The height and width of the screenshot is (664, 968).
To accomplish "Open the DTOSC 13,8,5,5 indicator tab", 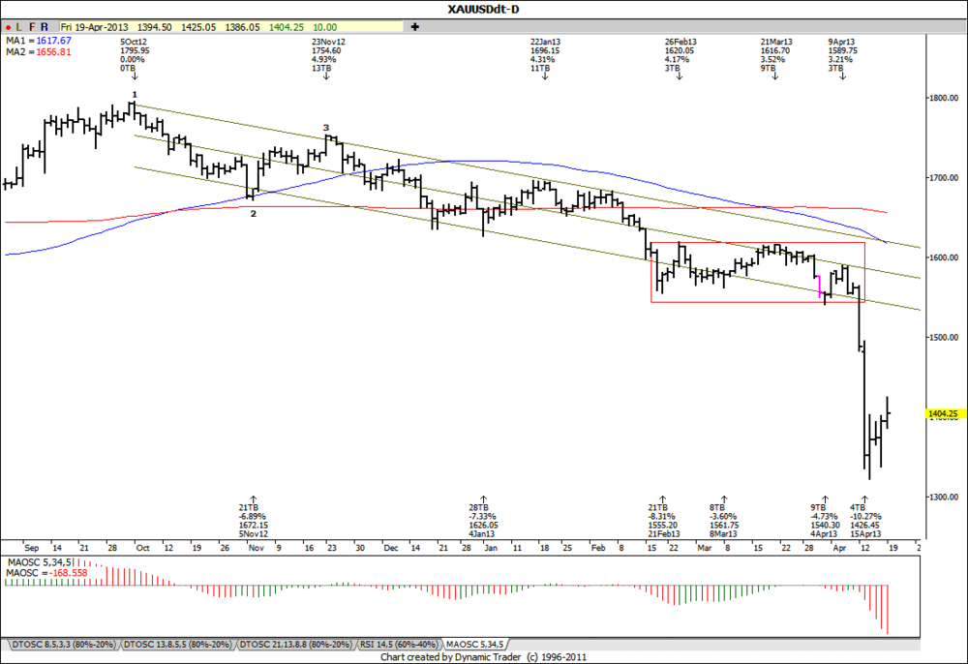I will [x=177, y=645].
